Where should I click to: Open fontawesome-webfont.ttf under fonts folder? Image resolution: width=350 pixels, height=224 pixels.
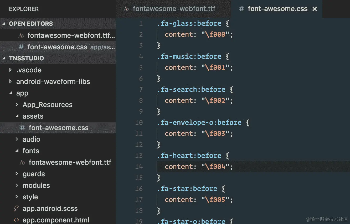tap(58, 162)
